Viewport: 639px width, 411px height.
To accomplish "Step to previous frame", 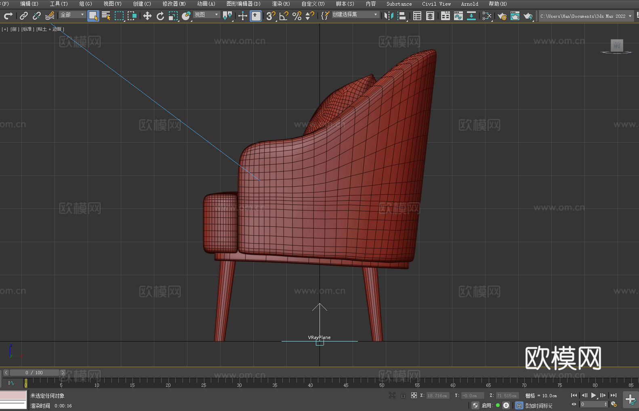I will tap(584, 395).
